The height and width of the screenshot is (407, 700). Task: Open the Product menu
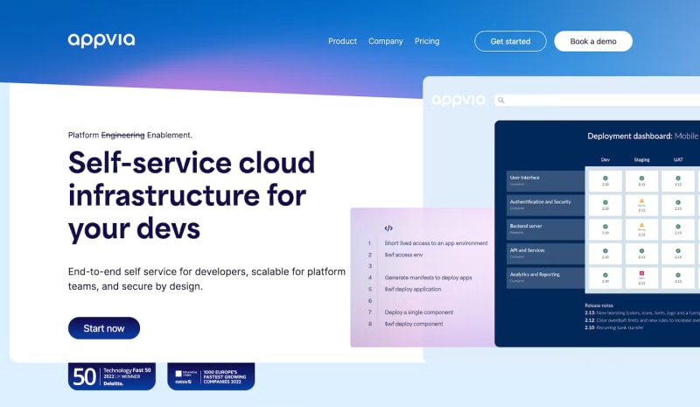(342, 41)
